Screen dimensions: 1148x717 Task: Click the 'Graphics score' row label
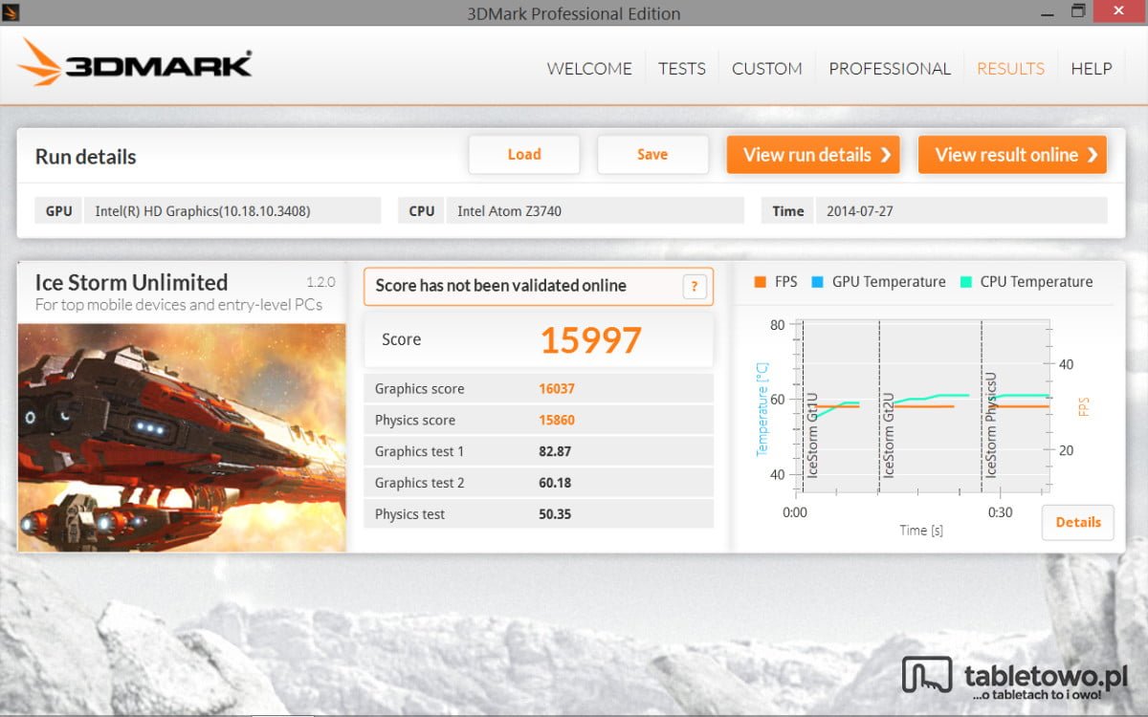(419, 389)
